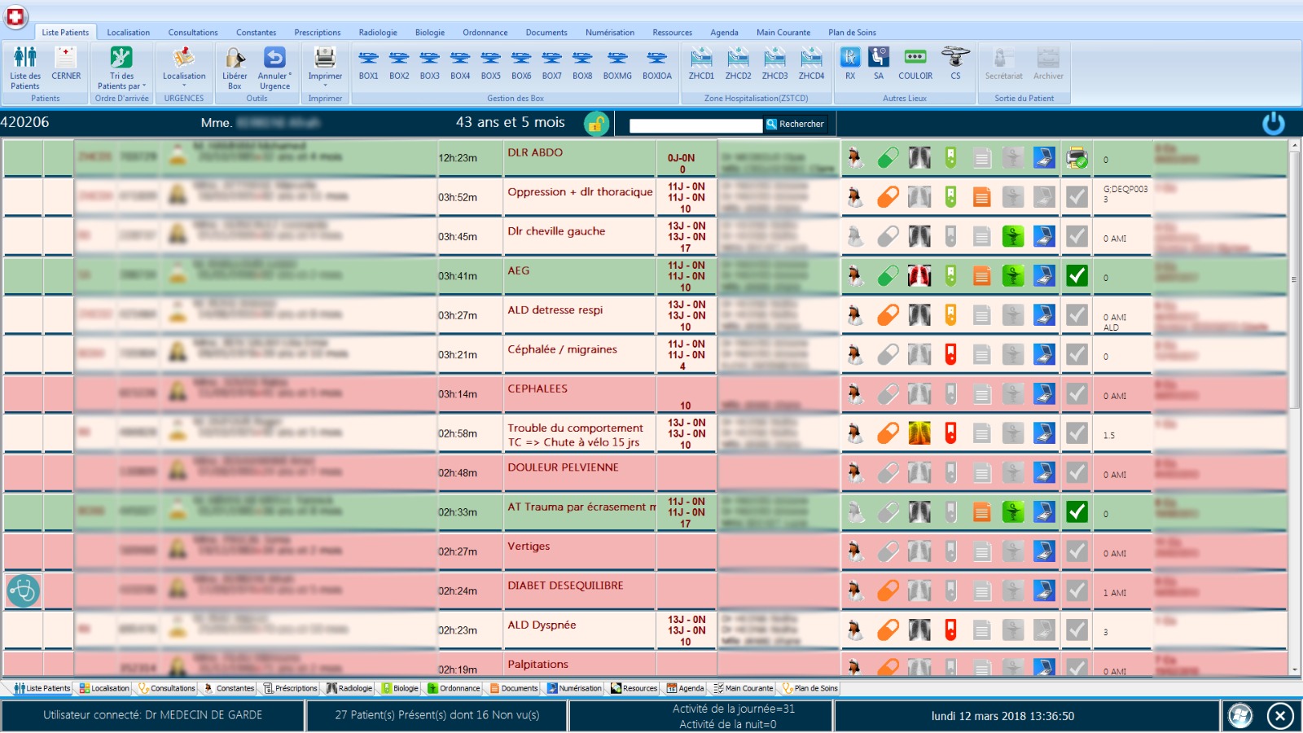Viewport: 1303px width, 733px height.
Task: Open Radiologie ribbon tab
Action: [378, 33]
